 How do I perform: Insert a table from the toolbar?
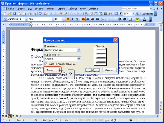pos(96,14)
